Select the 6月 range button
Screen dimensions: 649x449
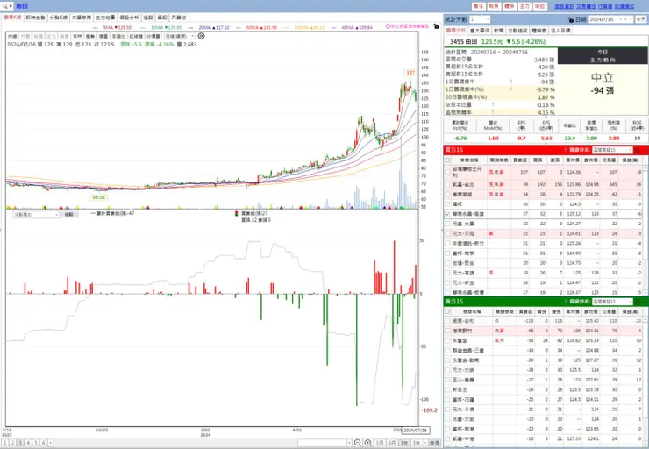391,443
